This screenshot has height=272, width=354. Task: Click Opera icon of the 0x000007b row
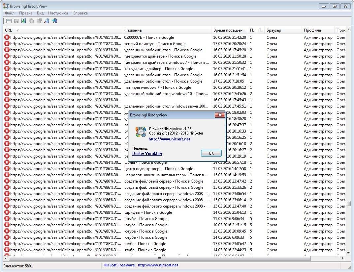7,37
